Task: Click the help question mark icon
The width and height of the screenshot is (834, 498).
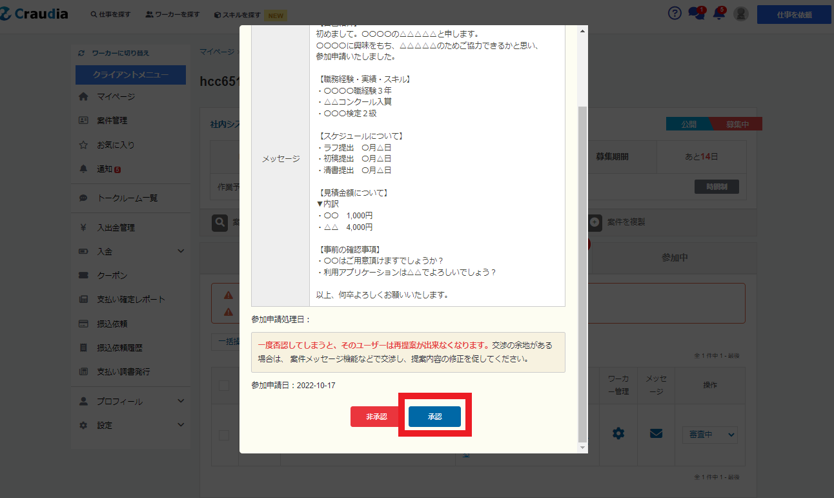Action: (675, 14)
